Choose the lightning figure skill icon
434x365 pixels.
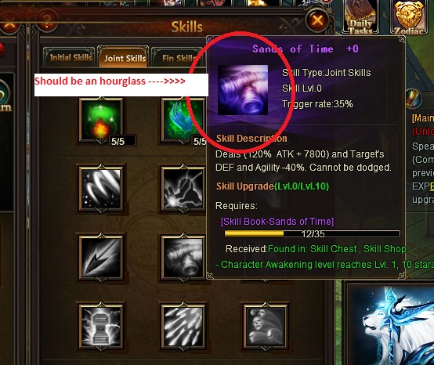pyautogui.click(x=183, y=189)
